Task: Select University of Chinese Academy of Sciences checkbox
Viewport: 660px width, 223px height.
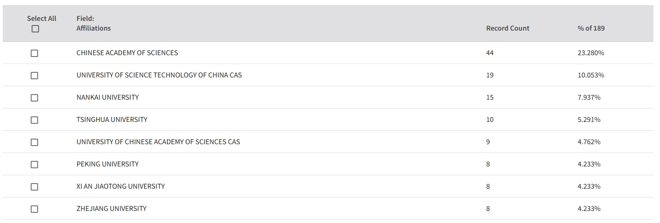Action: click(x=34, y=142)
